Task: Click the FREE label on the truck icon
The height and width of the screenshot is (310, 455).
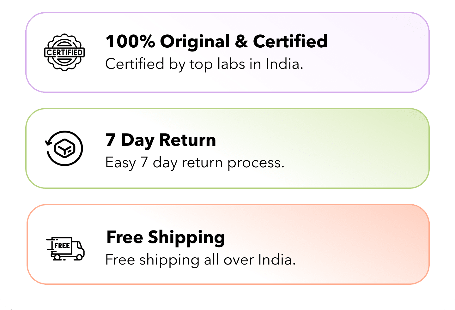Action: click(x=62, y=246)
